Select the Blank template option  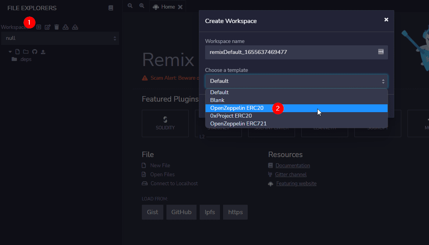point(297,100)
